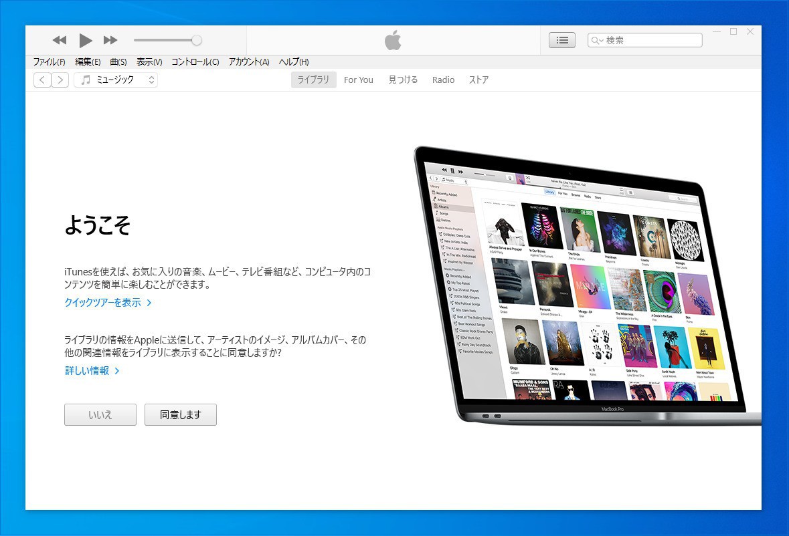Open the ファイル(F) menu
The image size is (789, 536).
tap(49, 61)
